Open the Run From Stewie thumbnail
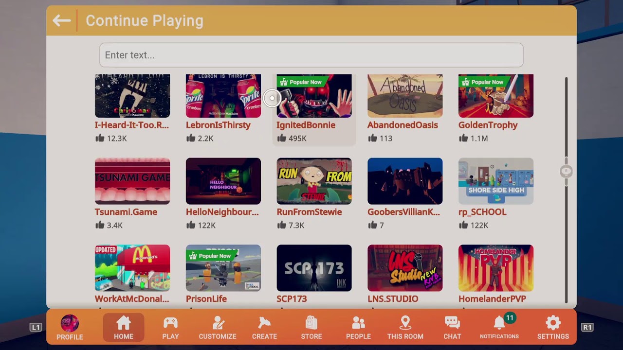This screenshot has width=623, height=350. point(314,181)
